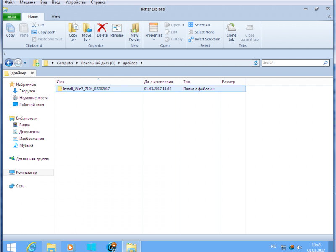This screenshot has height=252, width=336.
Task: Click the red Delete icon
Action: tap(102, 27)
